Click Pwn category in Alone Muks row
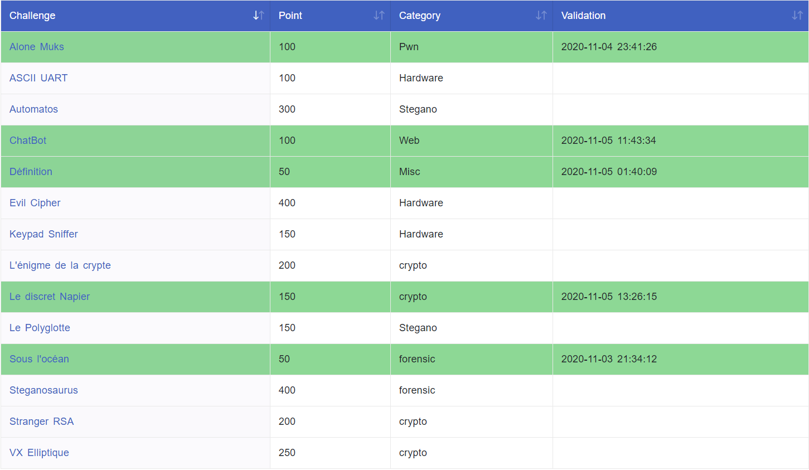809x470 pixels. 409,47
